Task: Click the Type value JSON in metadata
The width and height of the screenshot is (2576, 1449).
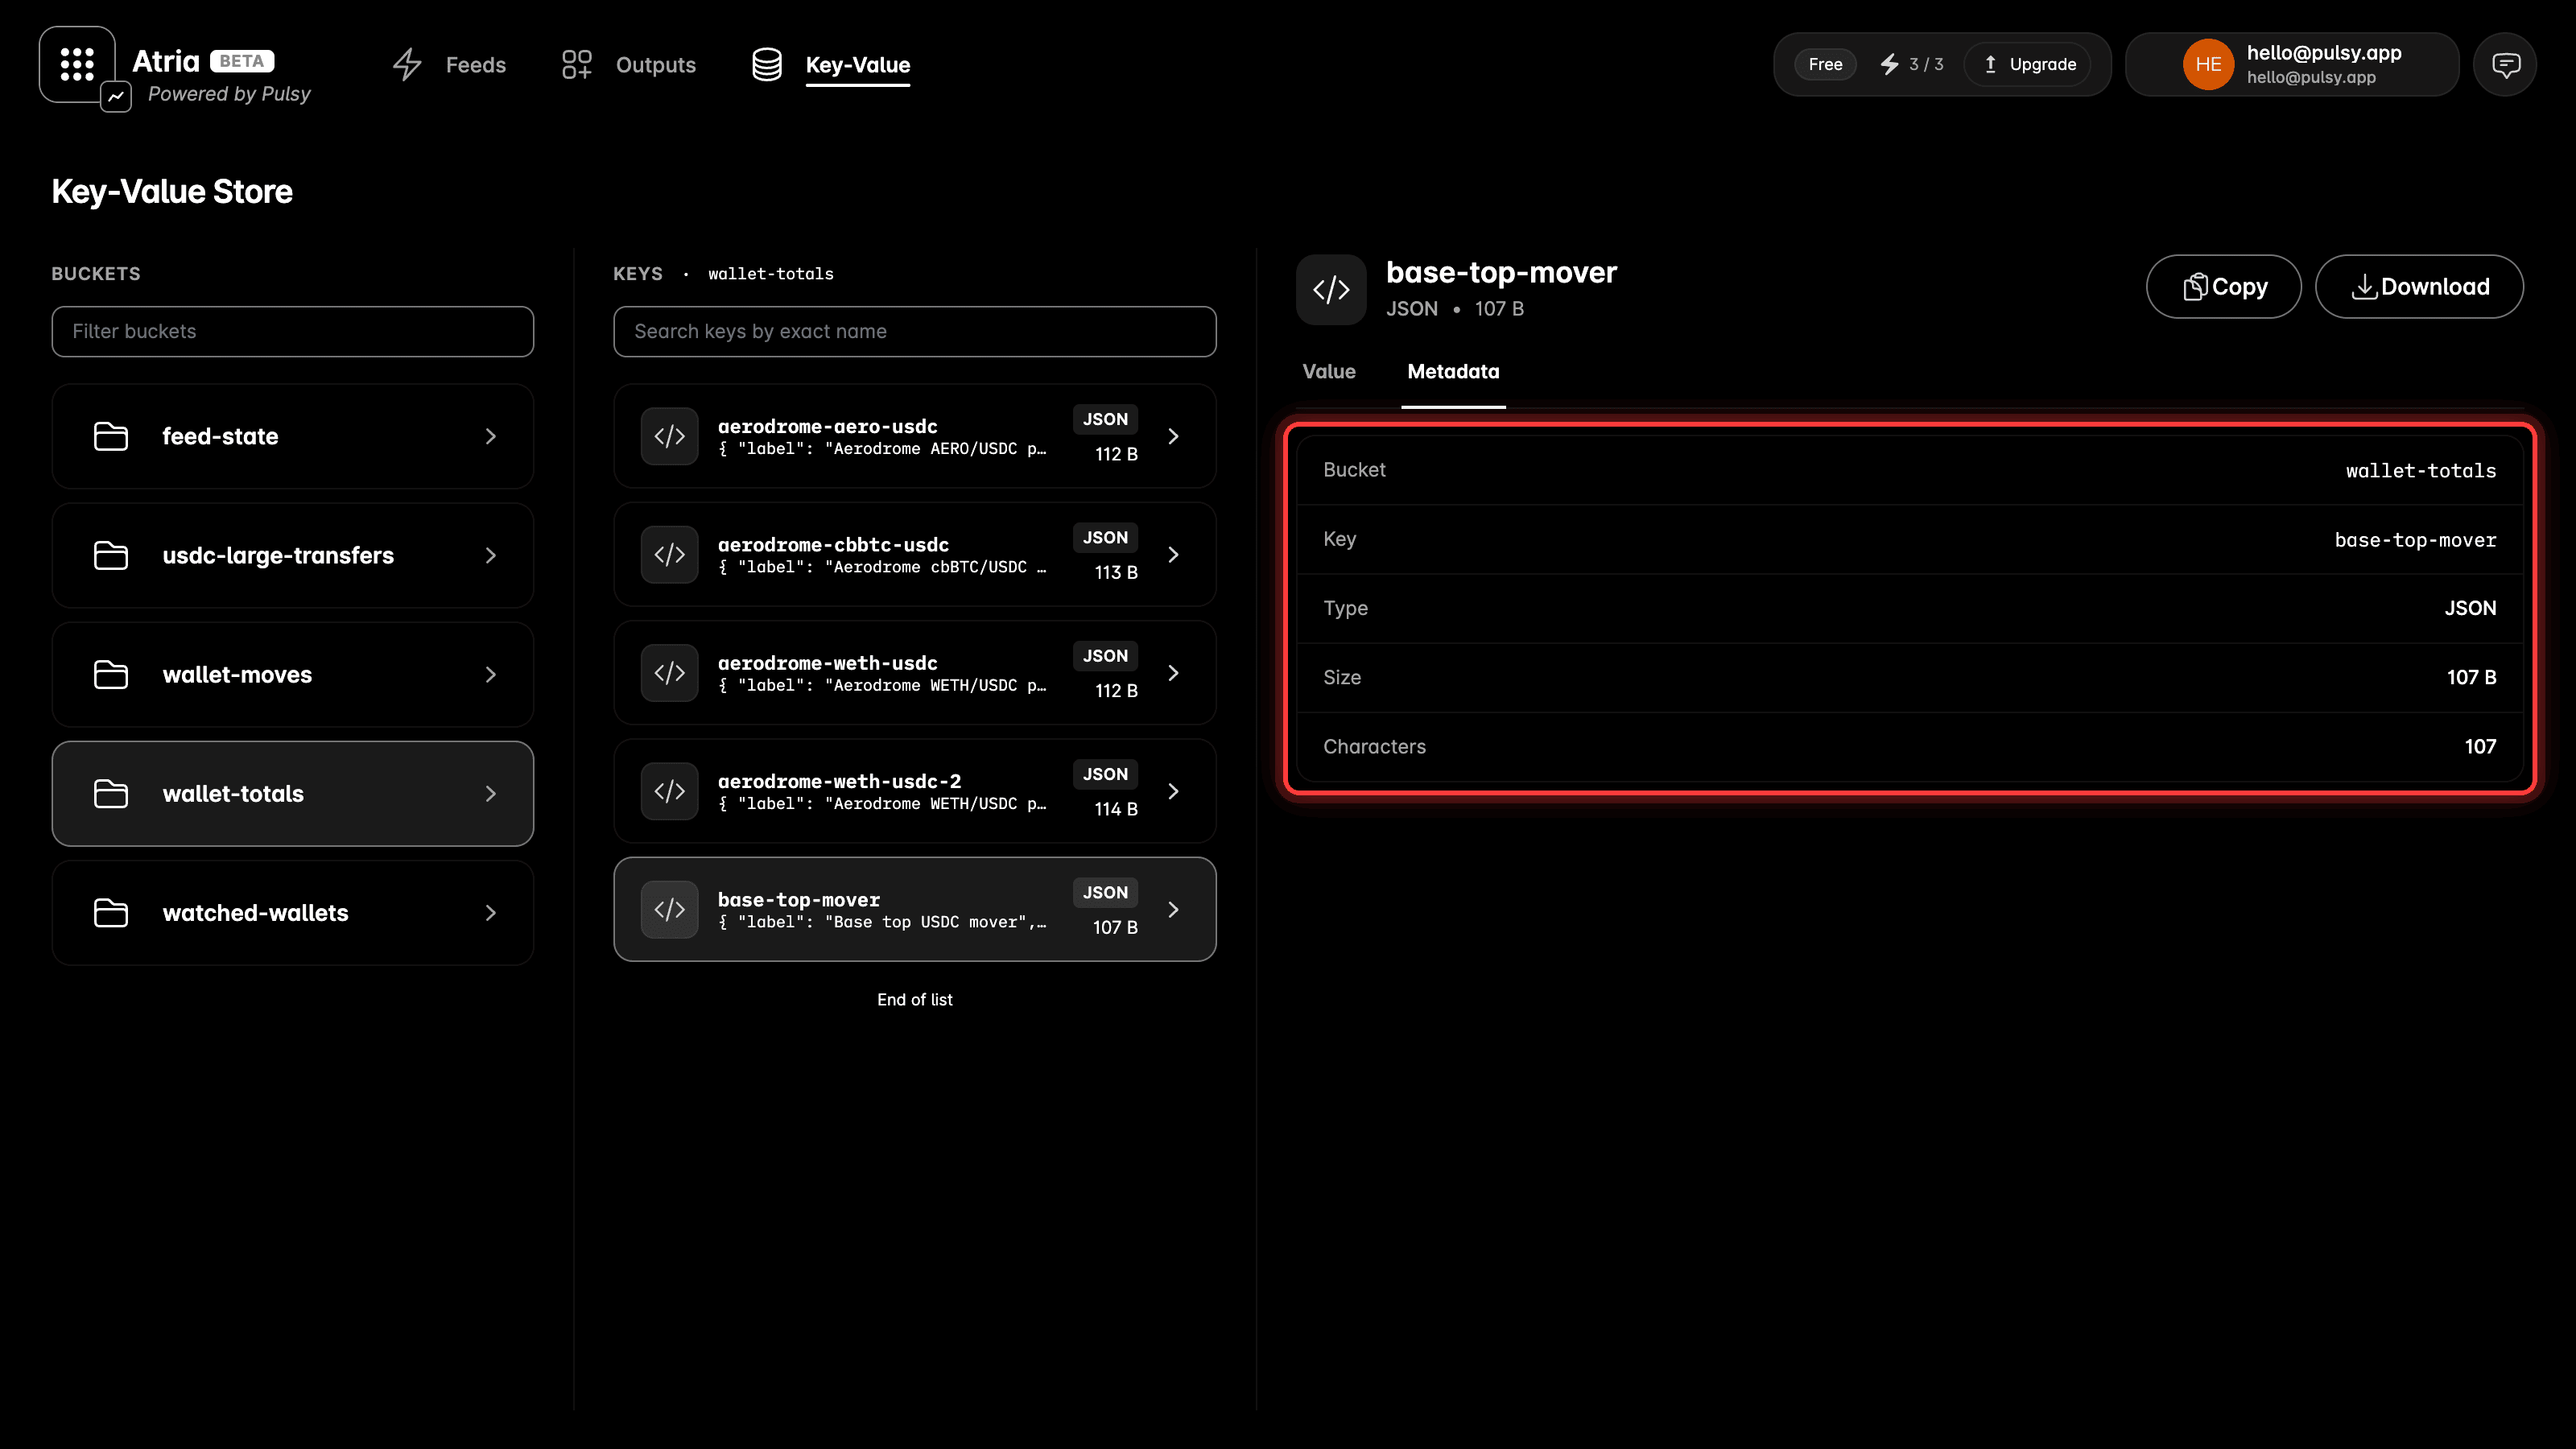Action: point(2470,608)
